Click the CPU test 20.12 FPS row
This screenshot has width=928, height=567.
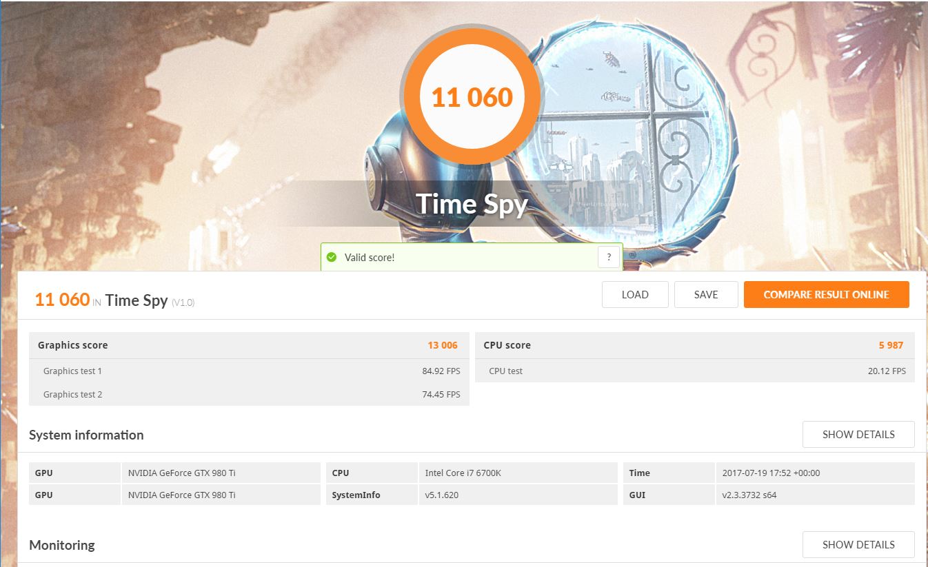[694, 371]
